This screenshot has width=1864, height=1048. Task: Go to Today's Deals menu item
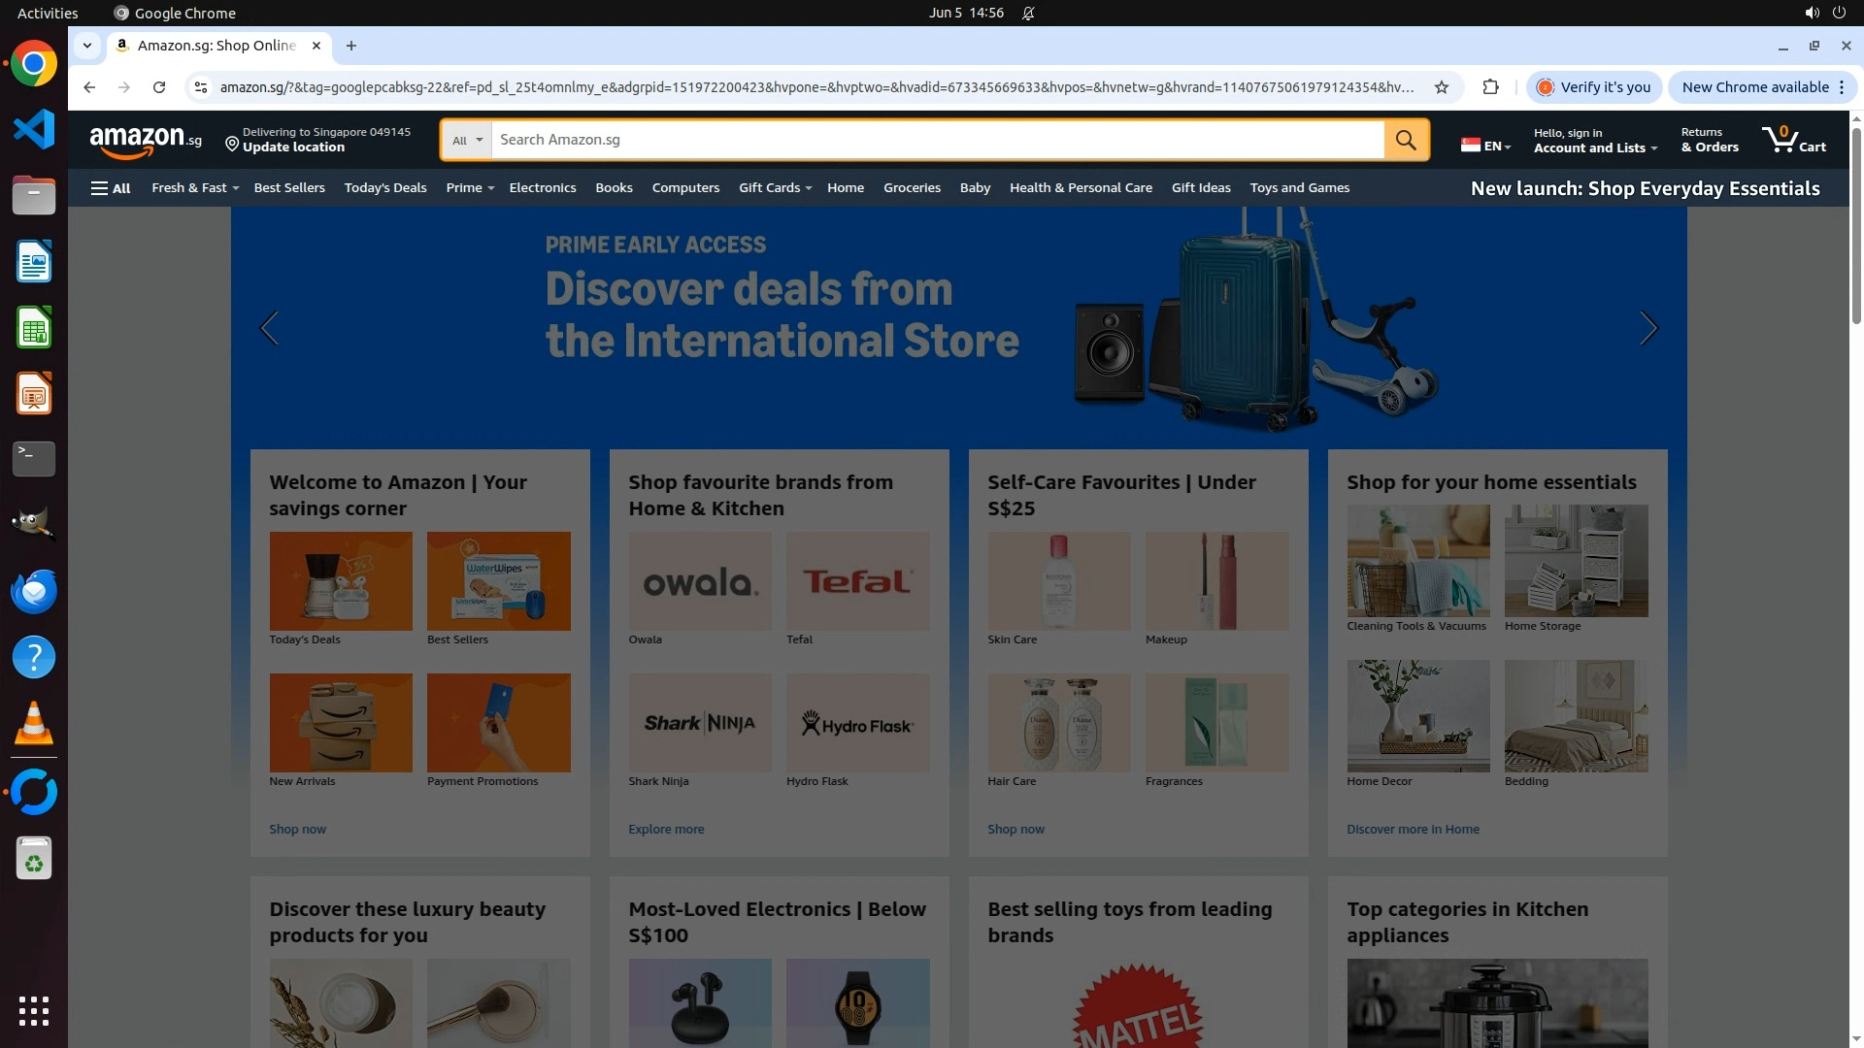(385, 188)
